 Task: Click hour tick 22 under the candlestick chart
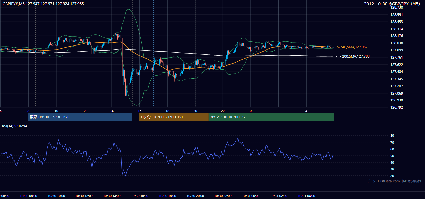tap(223, 111)
